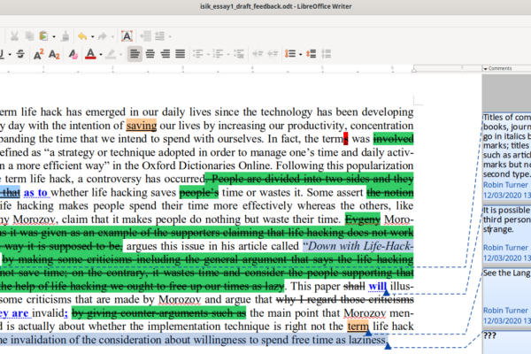Click the red highlighted letter after 'term'
Viewport: 531px width, 354px height.
(345, 139)
